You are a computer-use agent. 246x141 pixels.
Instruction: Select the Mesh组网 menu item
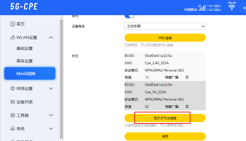(30, 74)
